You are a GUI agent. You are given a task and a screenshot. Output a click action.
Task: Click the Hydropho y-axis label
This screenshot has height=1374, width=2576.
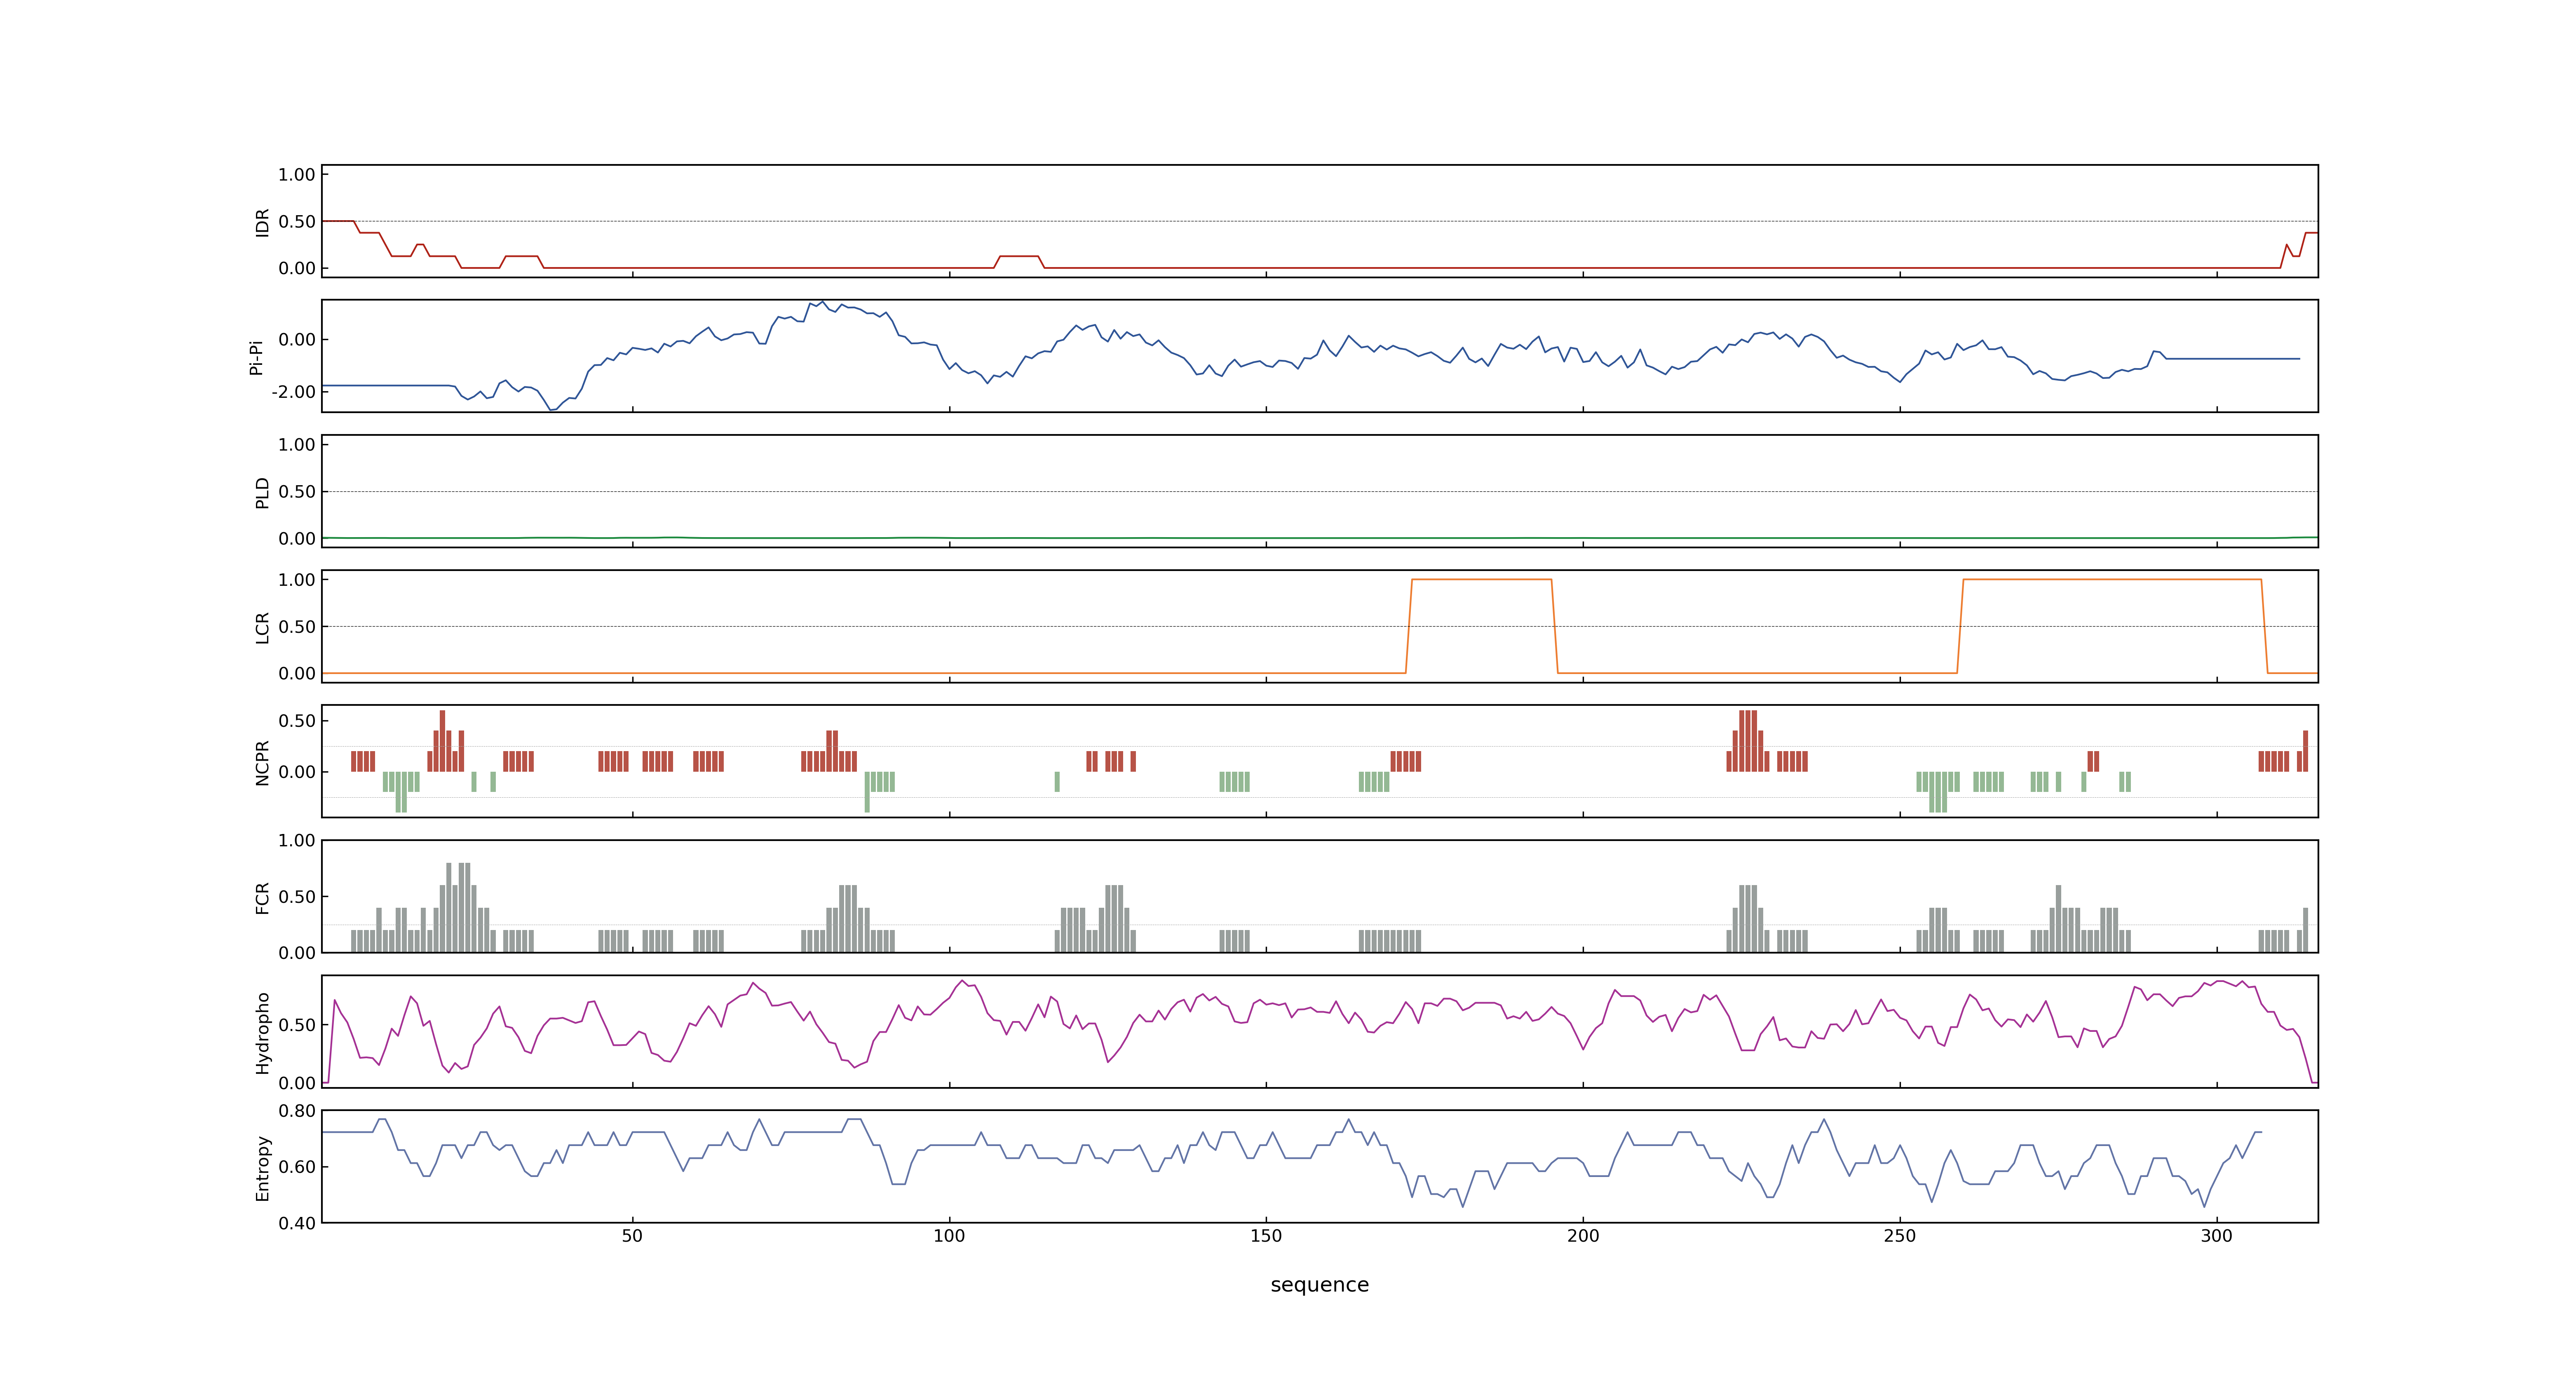262,1033
